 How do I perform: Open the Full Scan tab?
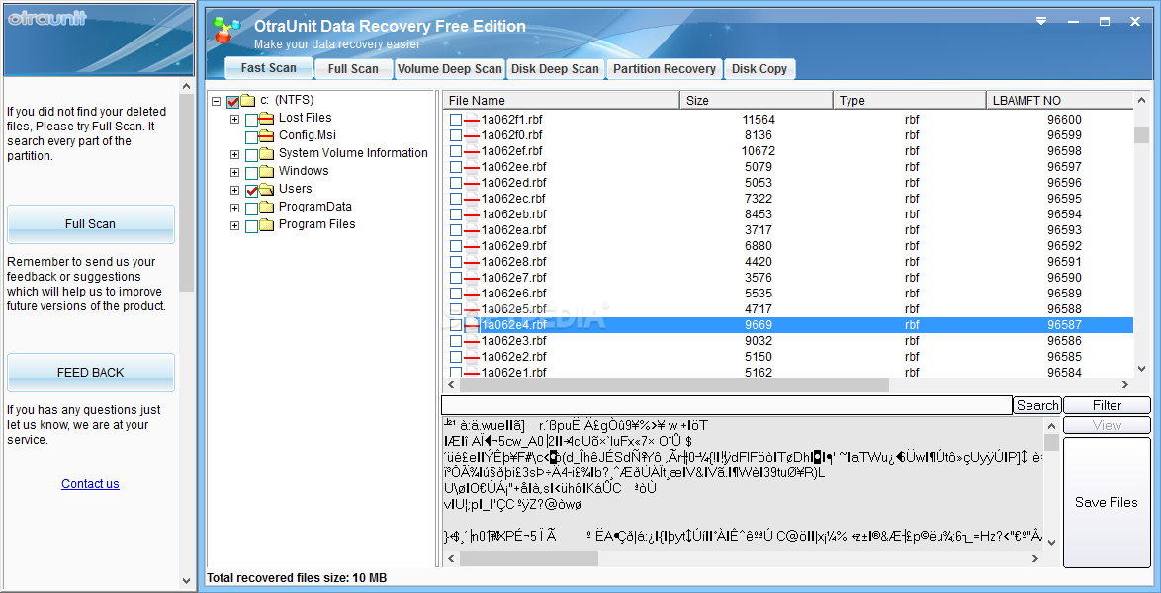click(x=353, y=69)
